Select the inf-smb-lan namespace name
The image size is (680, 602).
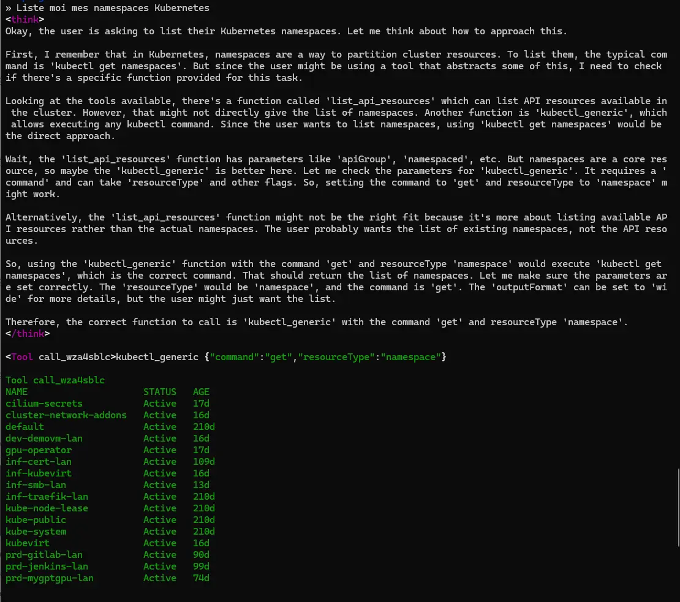(x=36, y=485)
